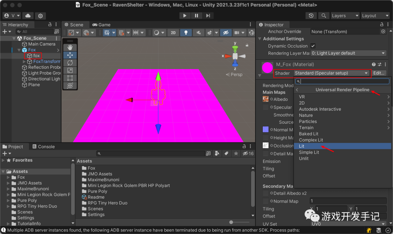Viewport: 393px width, 234px height.
Task: Open VR shader submenu
Action: [x=342, y=97]
